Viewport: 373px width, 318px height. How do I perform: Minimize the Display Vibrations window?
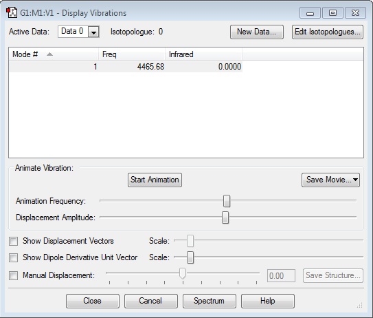[310, 13]
